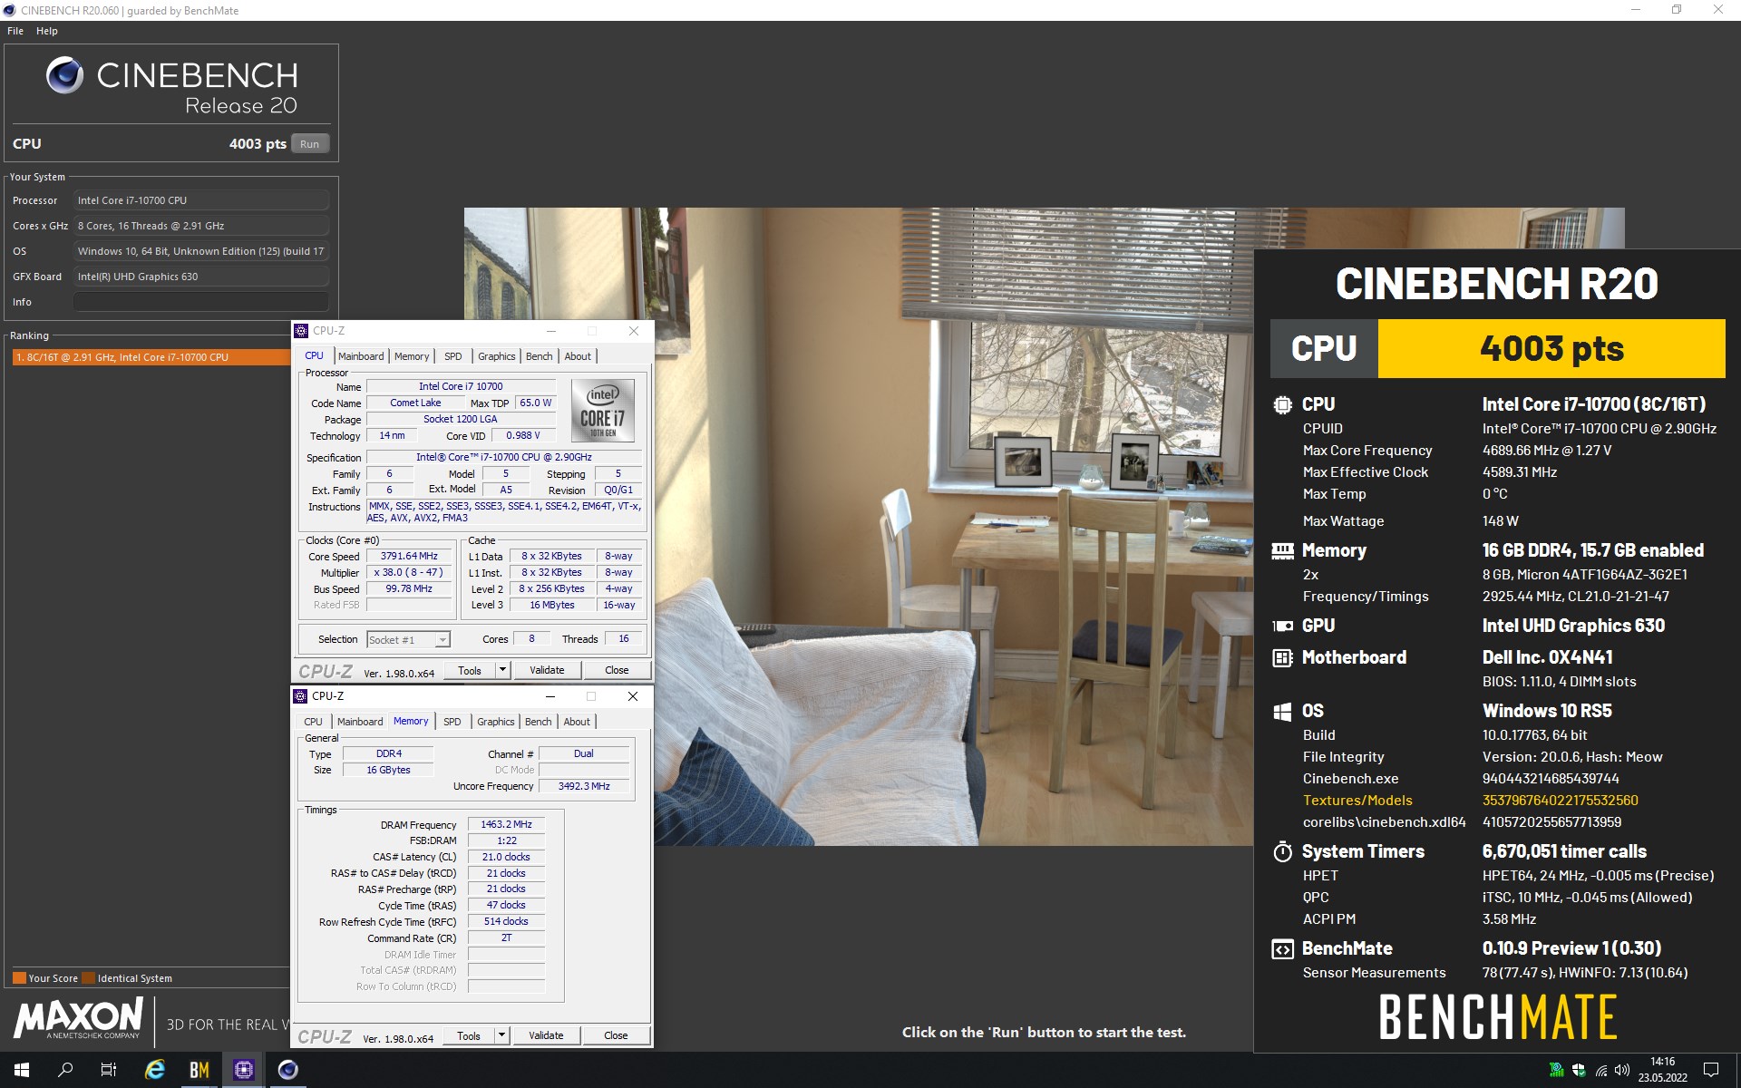Launch Internet Explorer from the taskbar
Image resolution: width=1741 pixels, height=1088 pixels.
(155, 1070)
